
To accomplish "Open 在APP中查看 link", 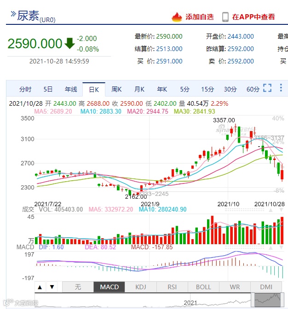I will coord(253,17).
